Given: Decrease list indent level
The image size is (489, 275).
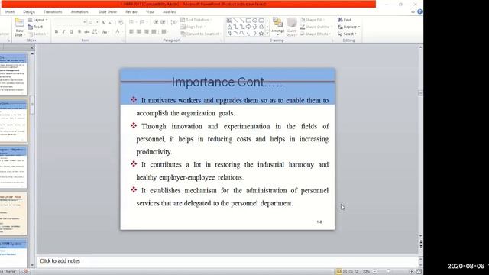Looking at the screenshot, I should click(x=156, y=22).
